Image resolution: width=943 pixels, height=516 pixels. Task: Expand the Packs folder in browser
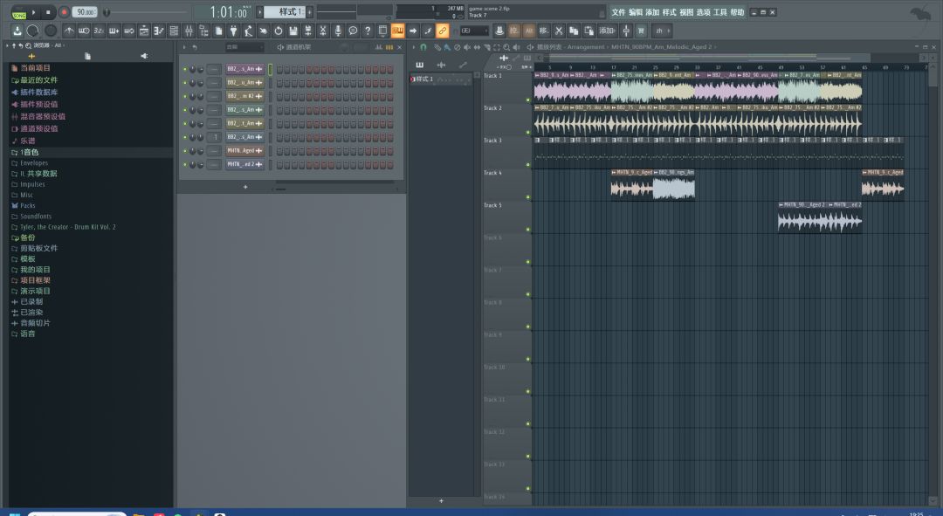27,206
